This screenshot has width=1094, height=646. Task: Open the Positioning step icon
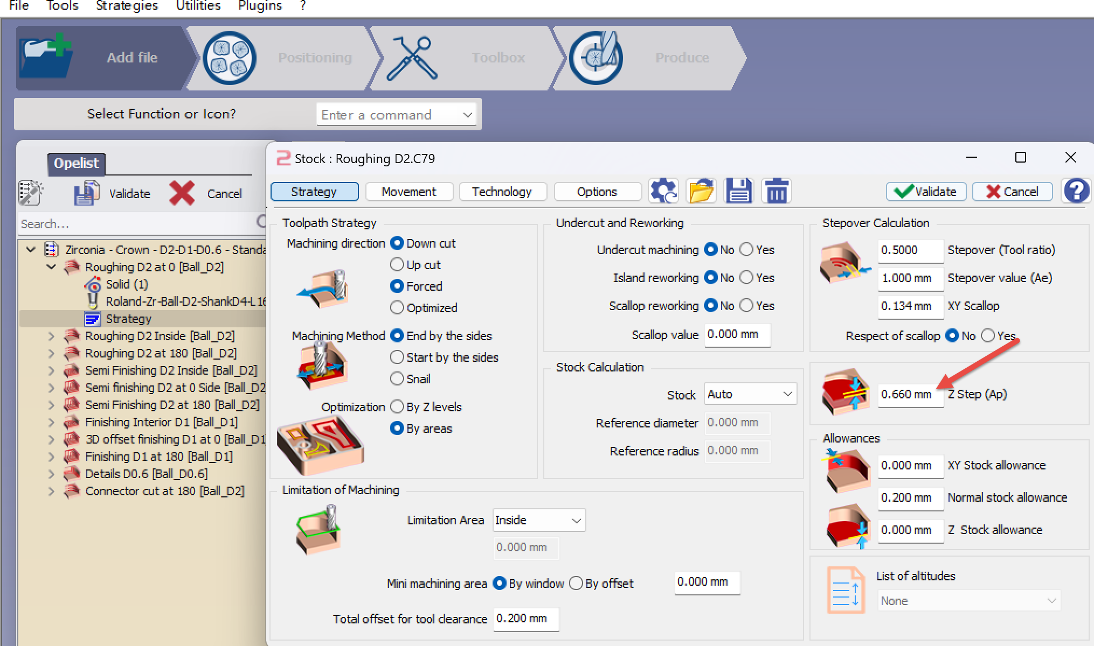click(x=229, y=58)
